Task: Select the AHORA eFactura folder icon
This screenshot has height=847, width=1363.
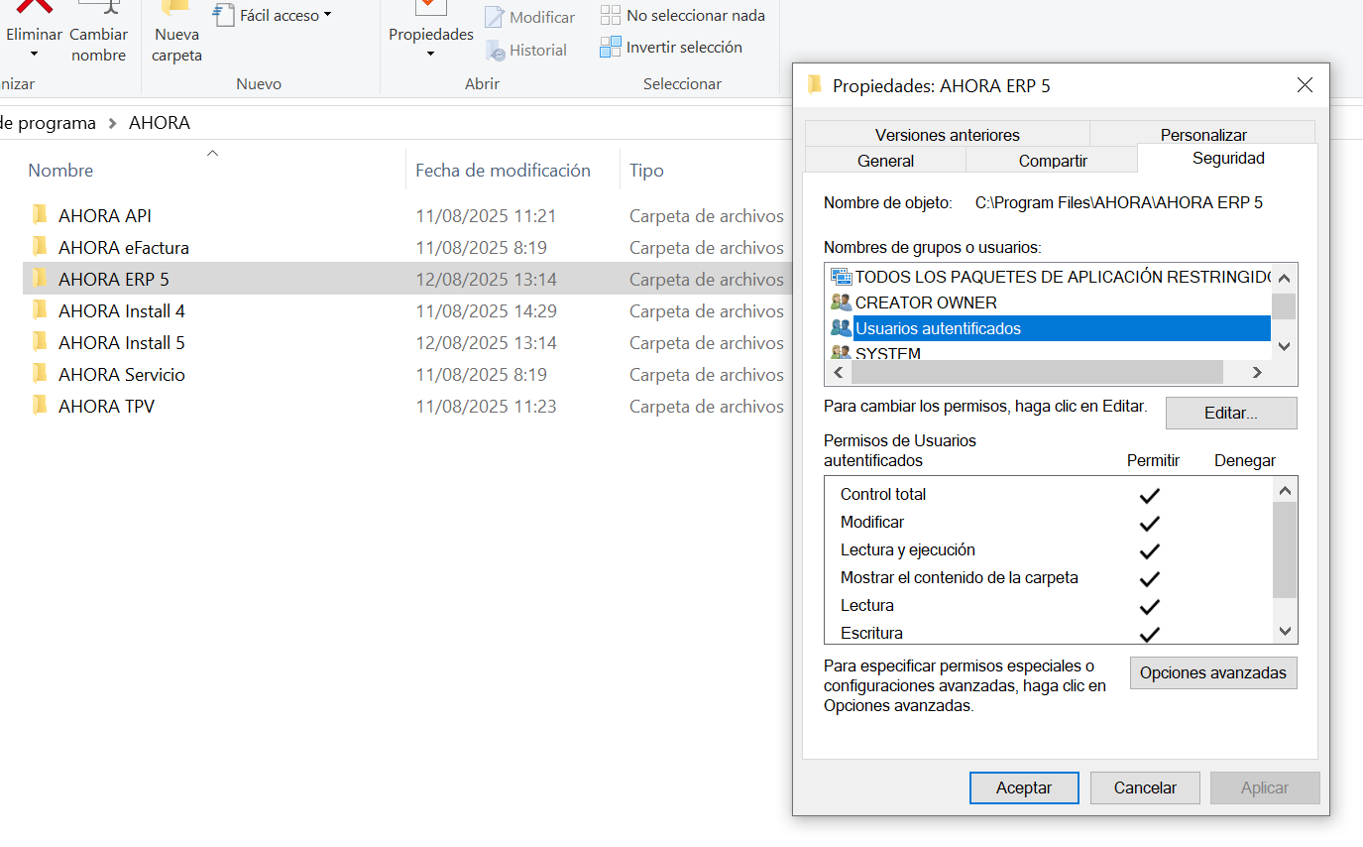Action: (40, 247)
